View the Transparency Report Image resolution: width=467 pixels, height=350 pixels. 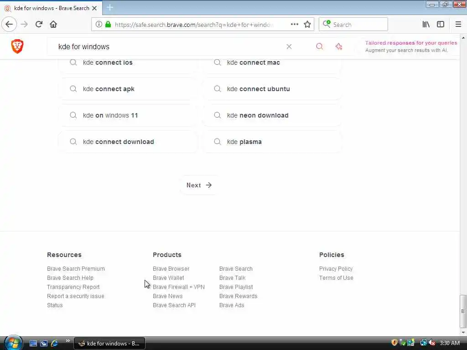(73, 287)
